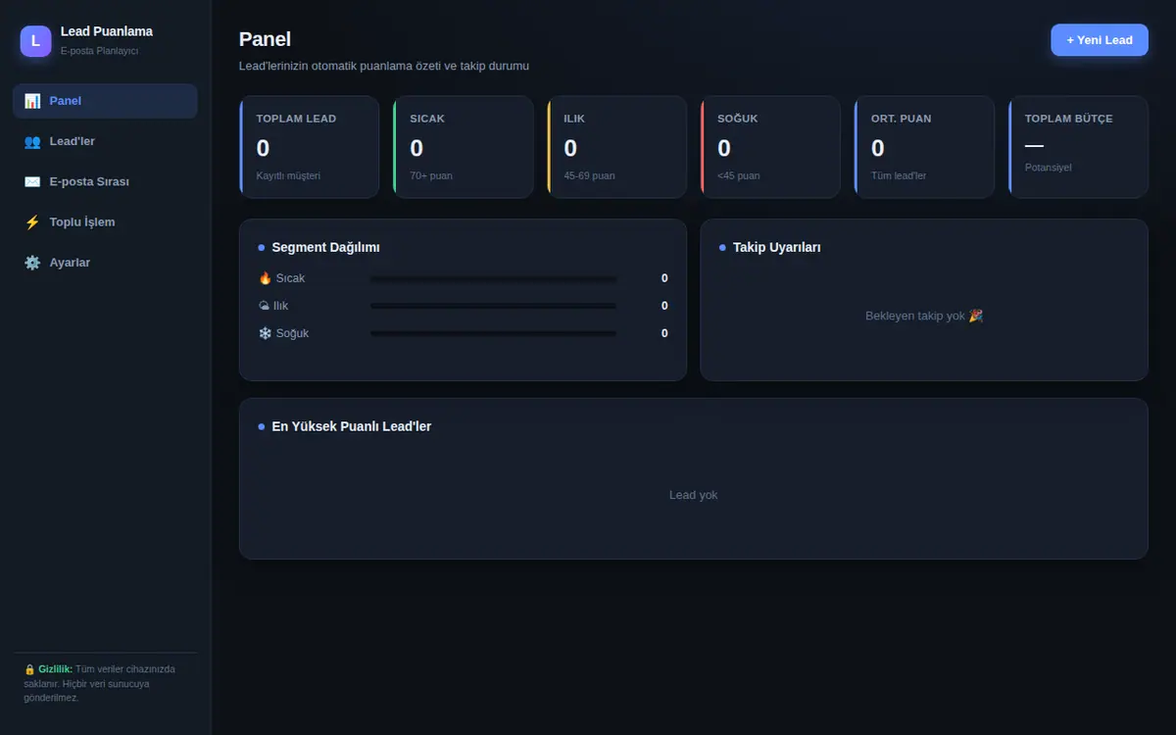
Task: Select the Sıcak 70+ puan card
Action: (x=463, y=147)
